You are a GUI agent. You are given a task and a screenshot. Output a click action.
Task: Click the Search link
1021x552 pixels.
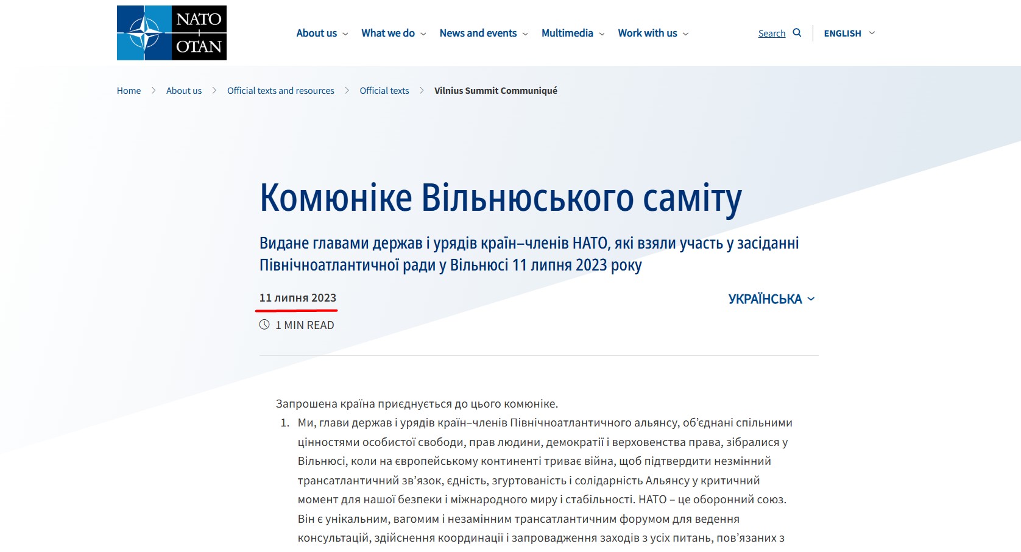pos(772,34)
